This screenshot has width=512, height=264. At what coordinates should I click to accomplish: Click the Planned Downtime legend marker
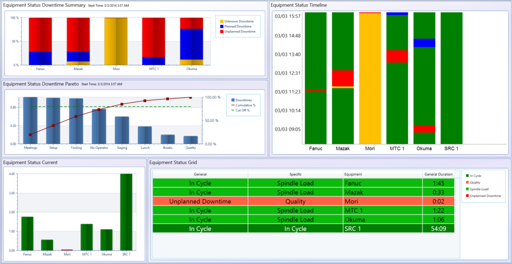click(222, 26)
